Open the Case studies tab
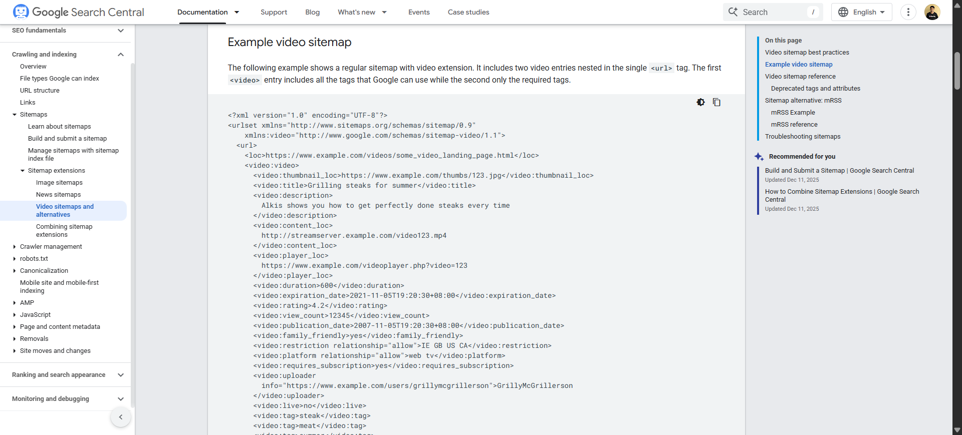Screen dimensions: 962x435 point(468,12)
